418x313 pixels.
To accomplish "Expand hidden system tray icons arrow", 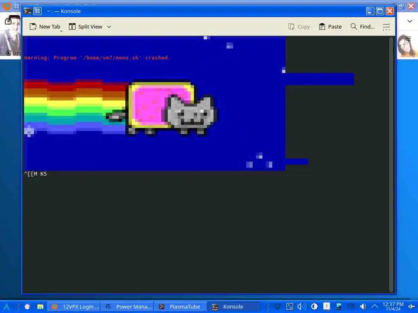I will click(375, 306).
